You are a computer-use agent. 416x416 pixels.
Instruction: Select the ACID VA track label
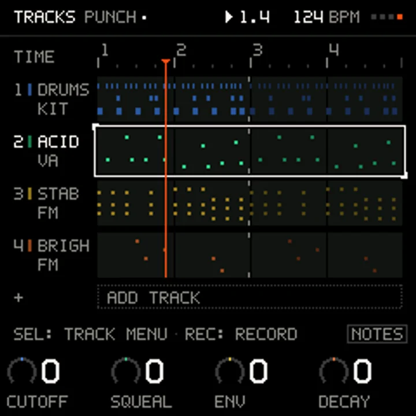coord(58,151)
